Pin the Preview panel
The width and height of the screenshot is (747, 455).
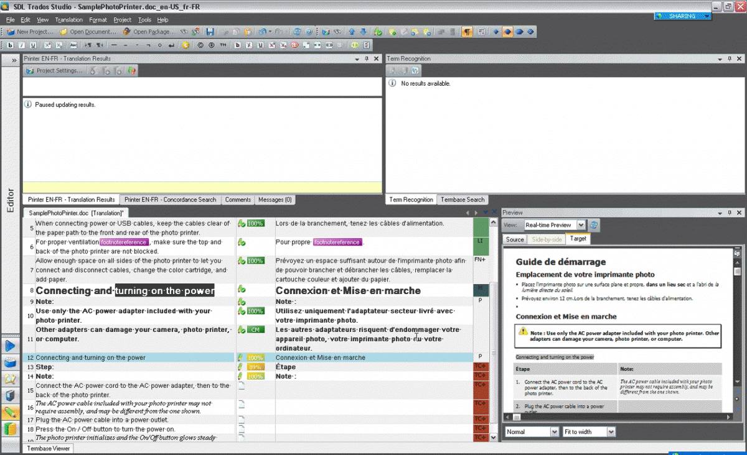[730, 213]
